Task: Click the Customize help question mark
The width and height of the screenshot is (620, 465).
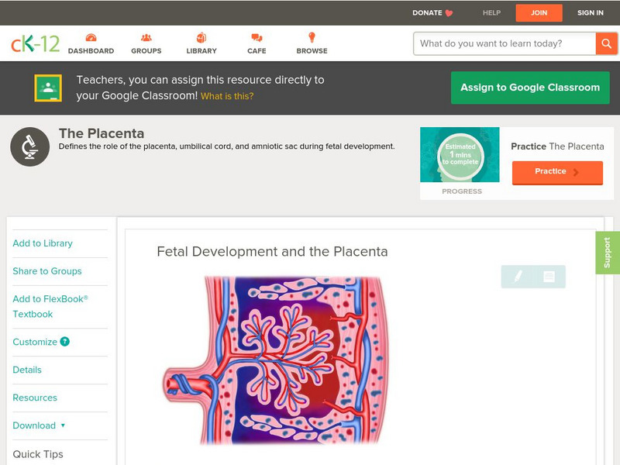Action: tap(65, 342)
